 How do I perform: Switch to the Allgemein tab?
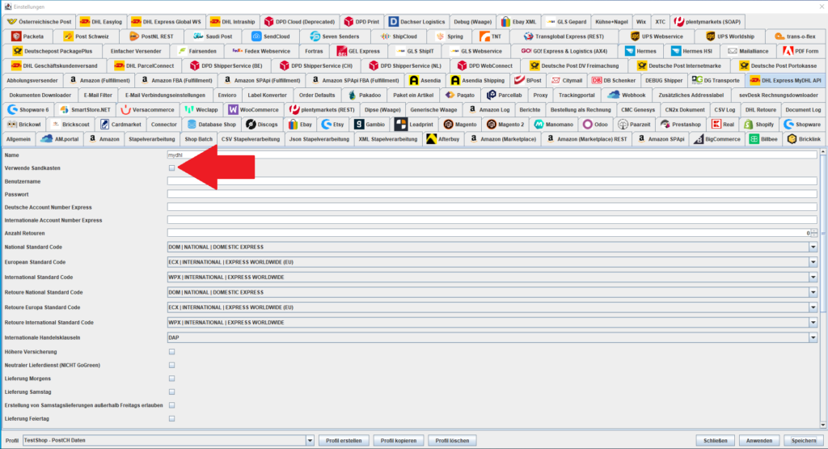pos(19,139)
